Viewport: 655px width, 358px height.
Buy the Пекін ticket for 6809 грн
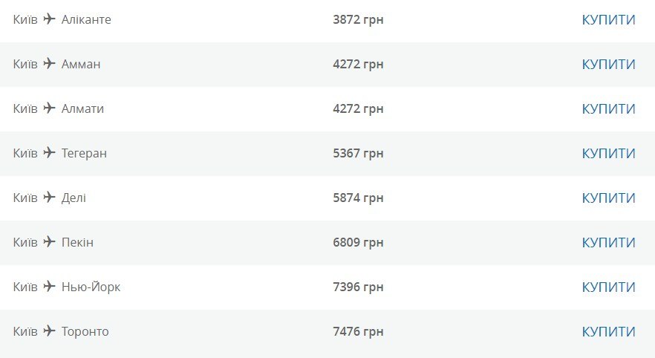tap(609, 243)
